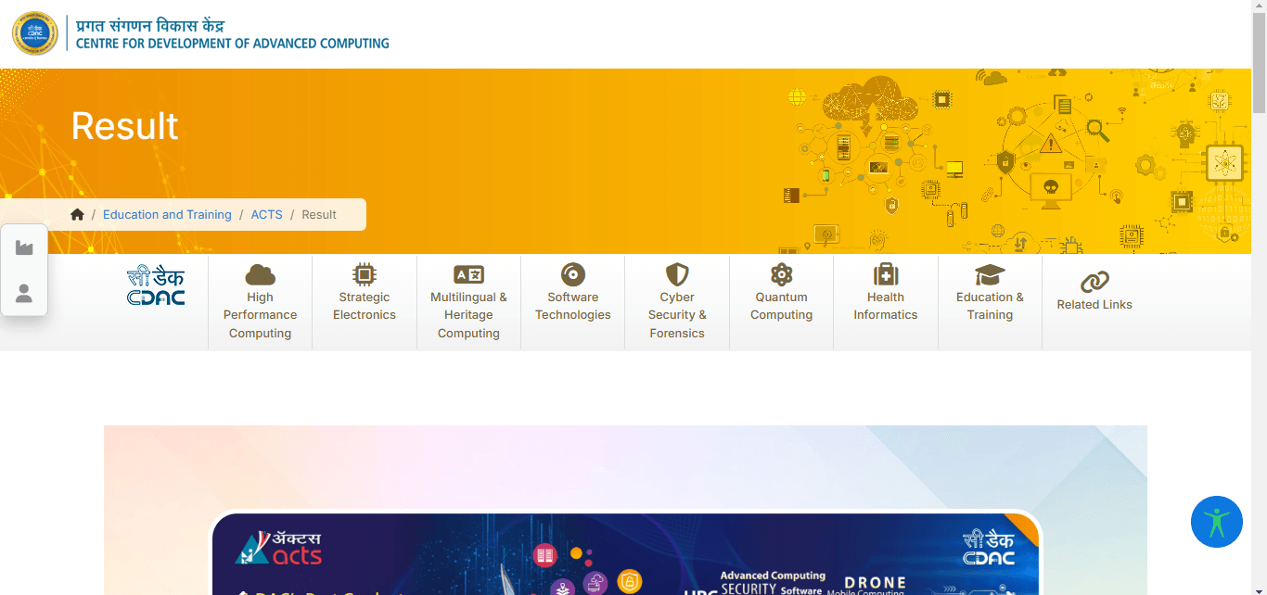
Task: Click the CDAC logo in navigation bar
Action: point(156,286)
